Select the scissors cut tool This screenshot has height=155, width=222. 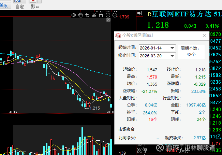(94, 15)
